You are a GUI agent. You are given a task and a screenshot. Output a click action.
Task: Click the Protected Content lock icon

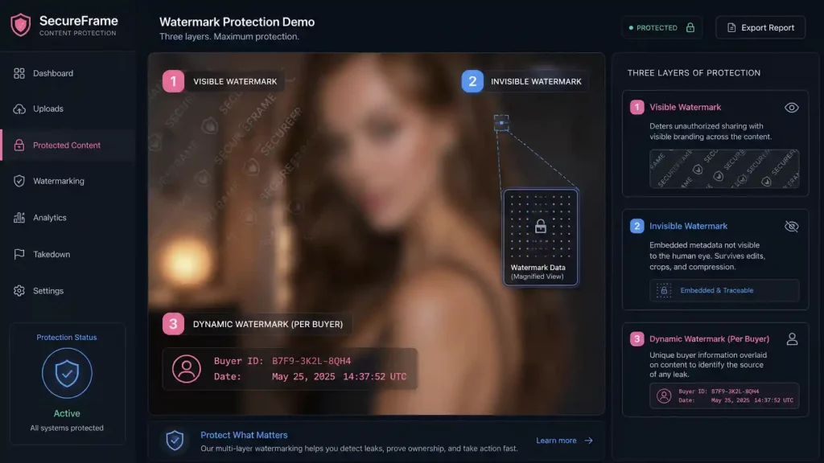click(19, 145)
